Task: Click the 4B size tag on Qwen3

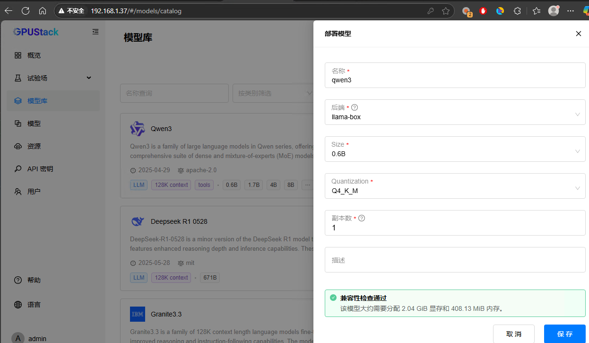Action: point(273,185)
